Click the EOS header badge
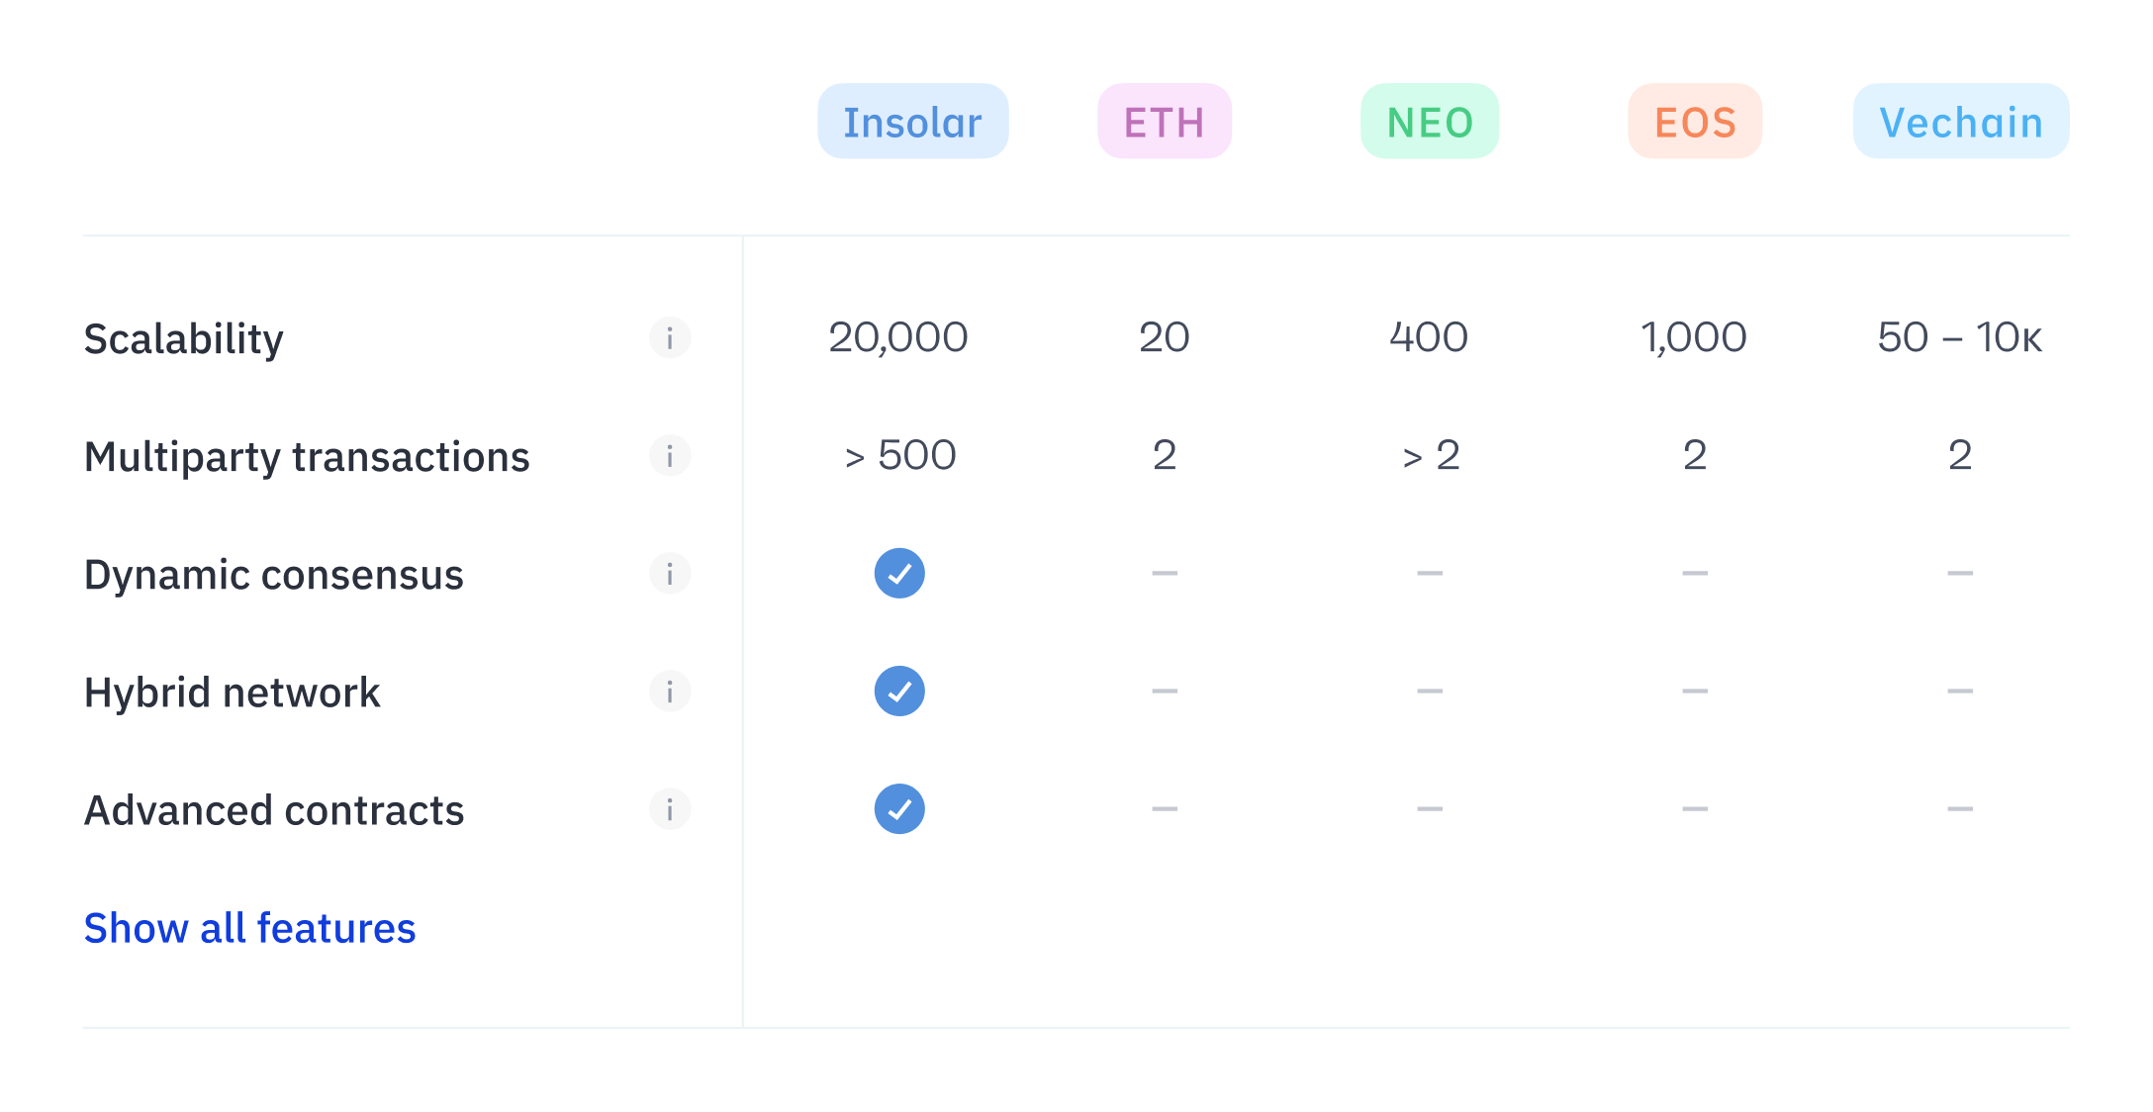Viewport: 2153px width, 1112px height. [x=1695, y=122]
